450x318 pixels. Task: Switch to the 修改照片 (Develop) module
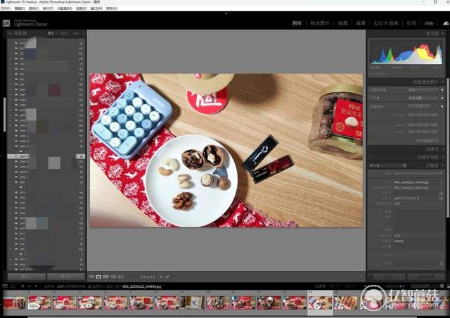[320, 23]
